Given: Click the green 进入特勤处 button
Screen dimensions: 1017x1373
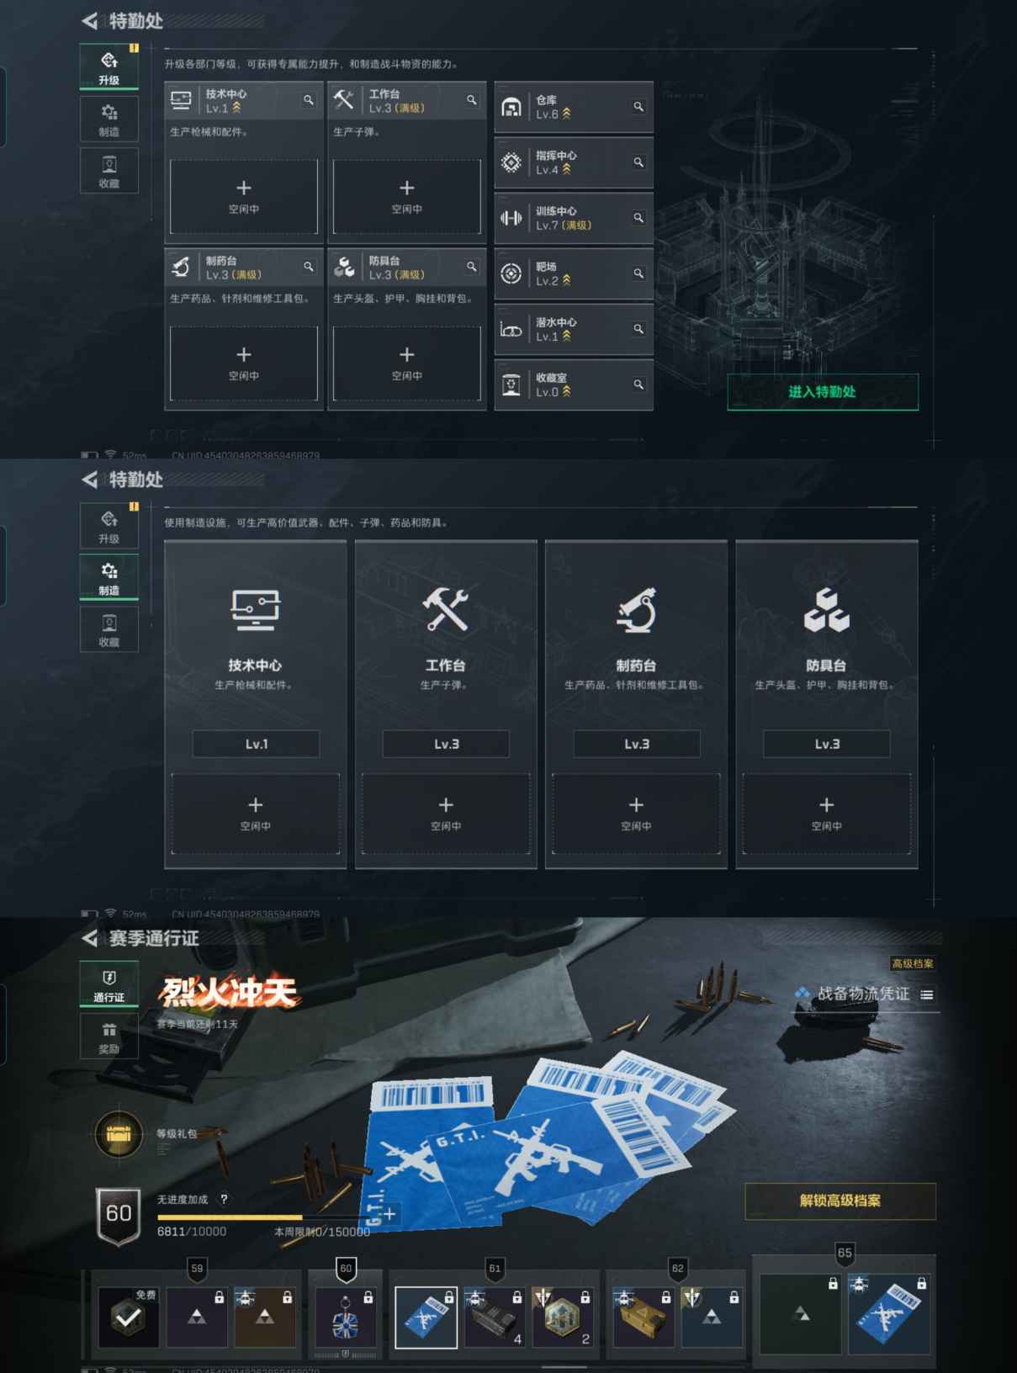Looking at the screenshot, I should pos(823,392).
